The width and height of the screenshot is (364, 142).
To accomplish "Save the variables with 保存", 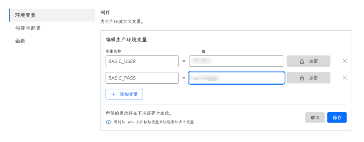I will point(337,117).
